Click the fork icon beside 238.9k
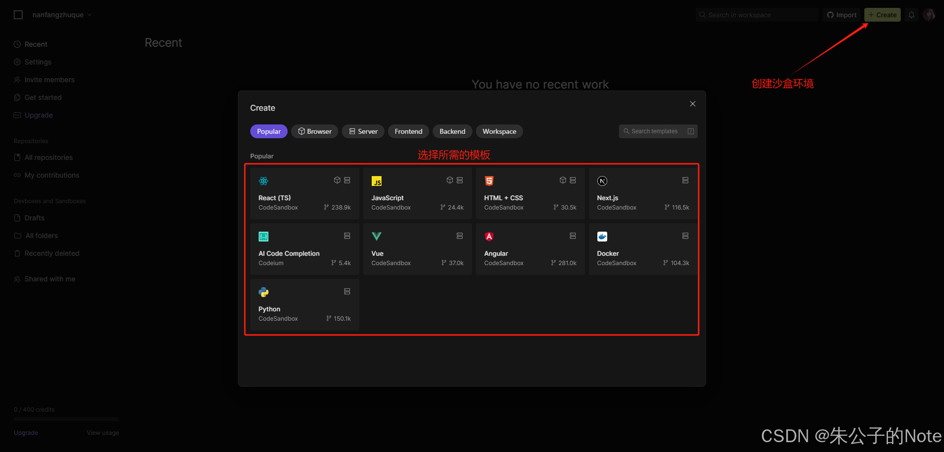The width and height of the screenshot is (944, 452). pos(326,208)
